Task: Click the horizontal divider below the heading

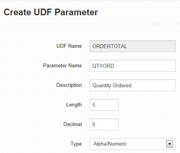Action: pos(92,24)
